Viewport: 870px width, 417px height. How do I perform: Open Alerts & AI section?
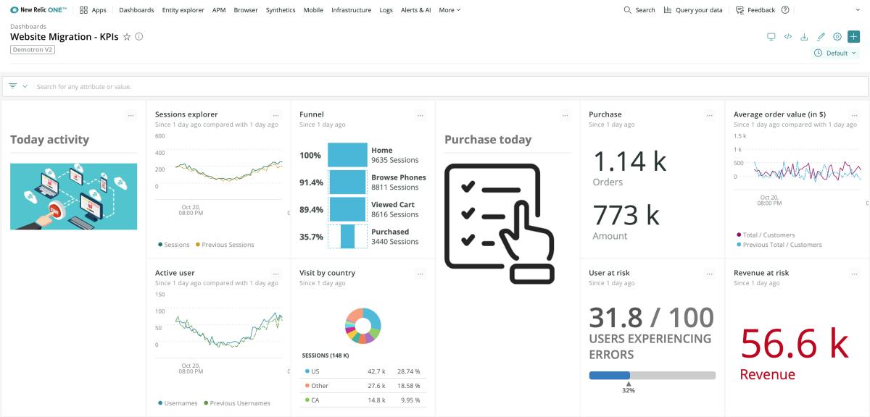pos(415,10)
